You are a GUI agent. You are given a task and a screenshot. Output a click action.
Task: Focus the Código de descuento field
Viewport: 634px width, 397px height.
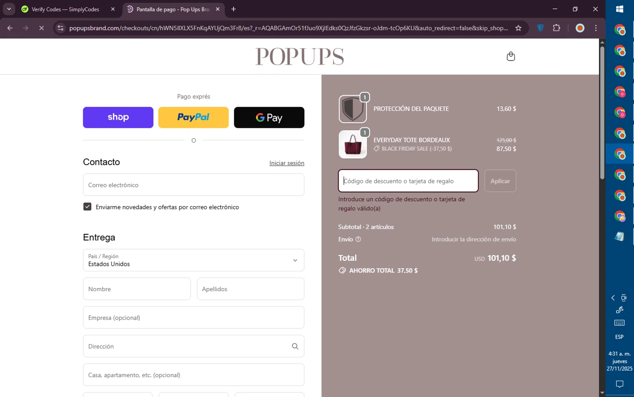(x=408, y=181)
